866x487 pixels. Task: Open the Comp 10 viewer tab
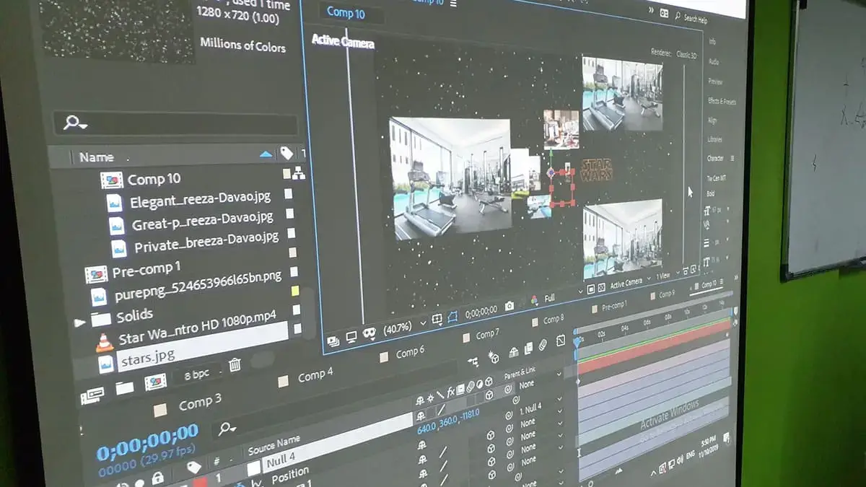pyautogui.click(x=345, y=12)
